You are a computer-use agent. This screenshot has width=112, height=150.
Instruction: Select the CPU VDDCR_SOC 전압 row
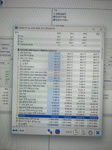58,84
